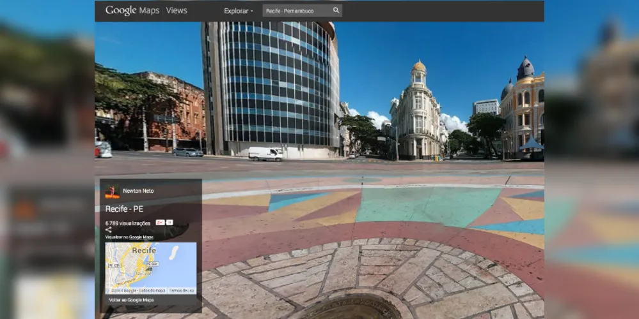Click the photo location marker on mini map

tap(148, 269)
